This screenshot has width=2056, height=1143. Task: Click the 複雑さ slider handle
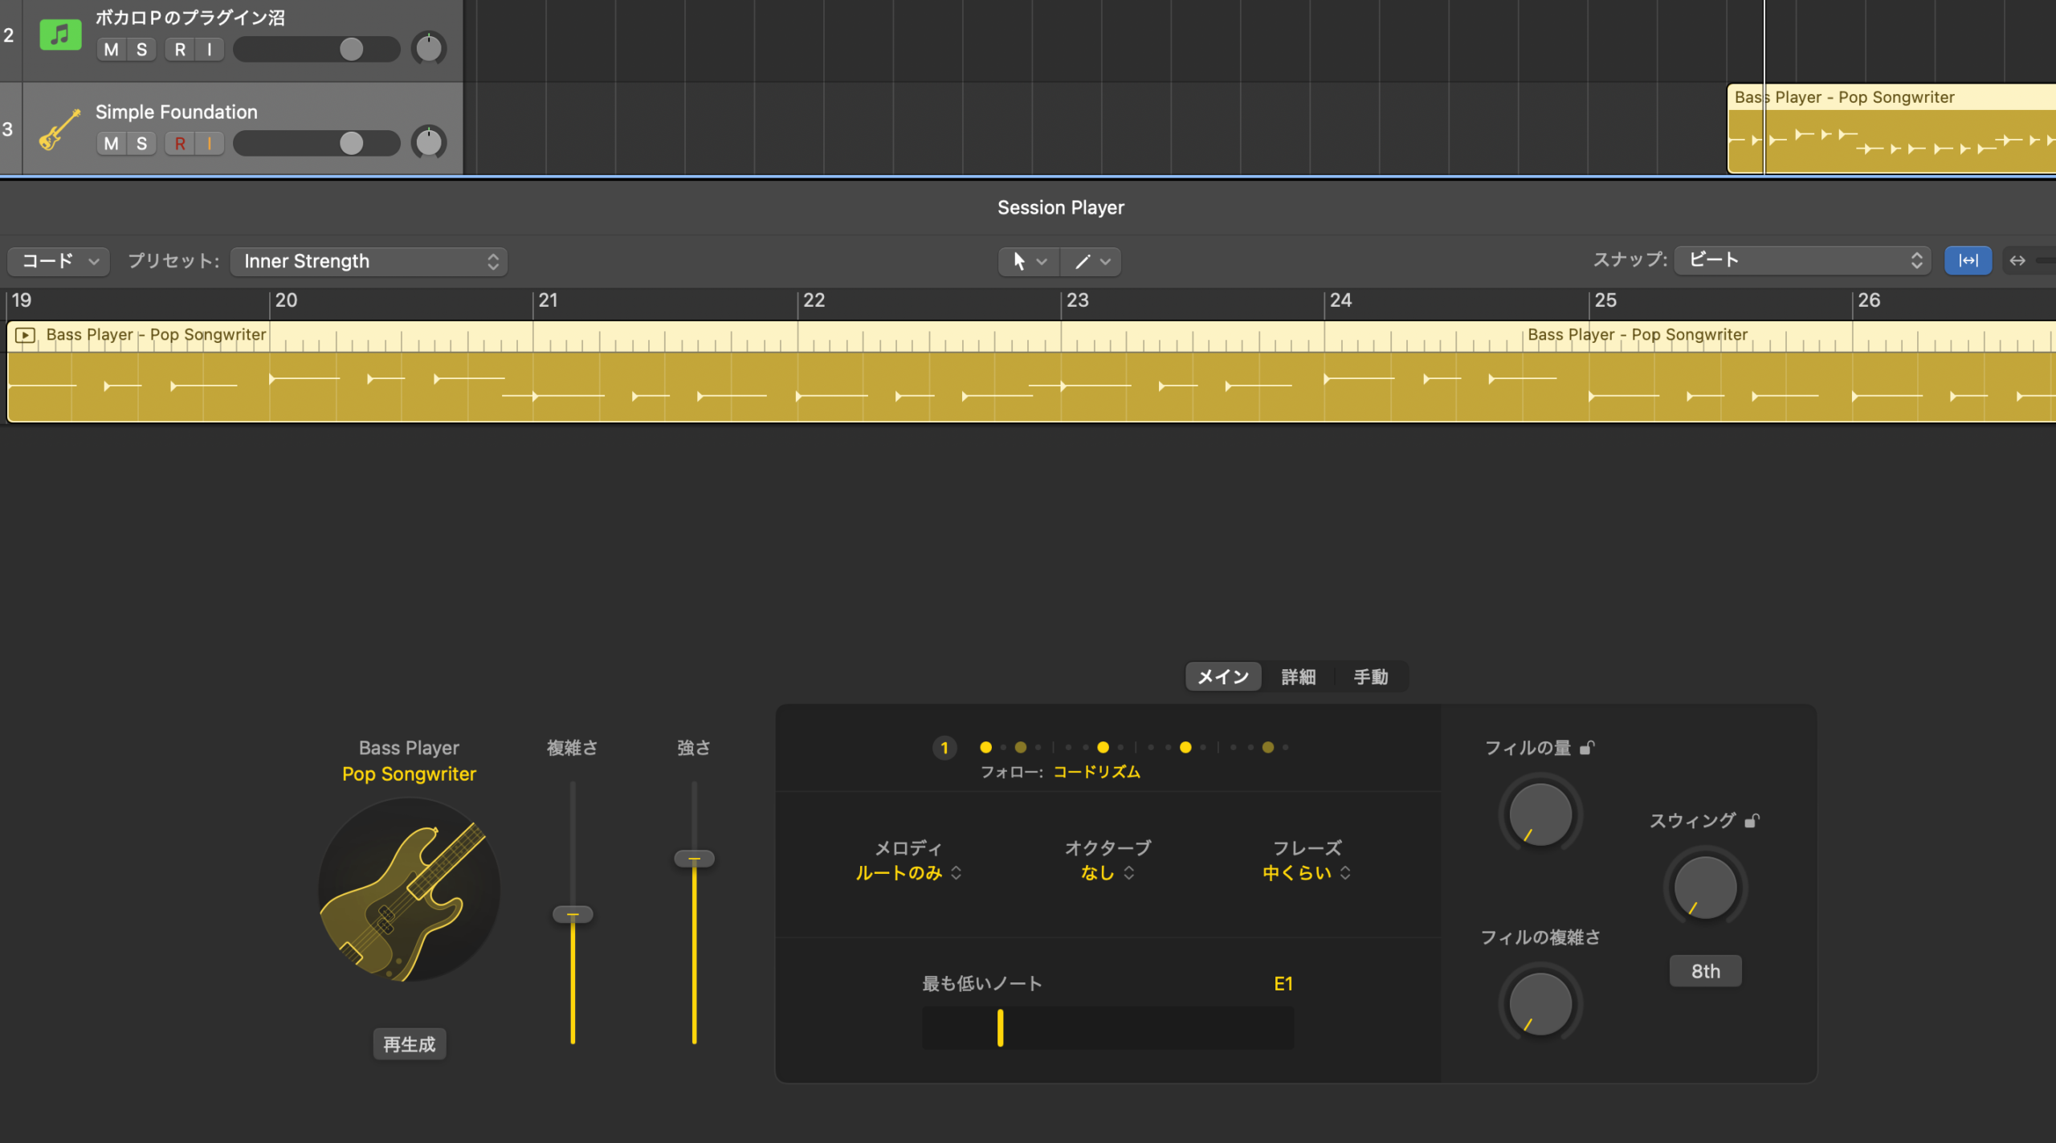(x=573, y=914)
